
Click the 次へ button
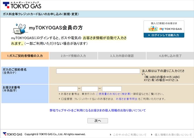tap(98, 121)
